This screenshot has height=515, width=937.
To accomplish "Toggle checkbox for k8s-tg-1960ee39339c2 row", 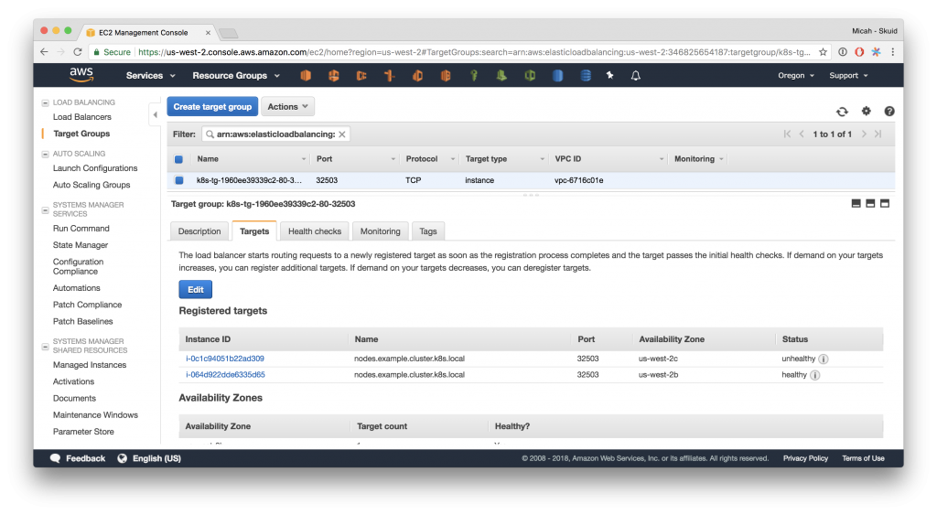I will click(x=179, y=180).
